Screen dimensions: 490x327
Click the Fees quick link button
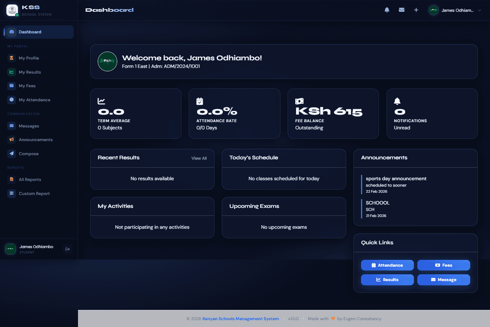point(444,265)
